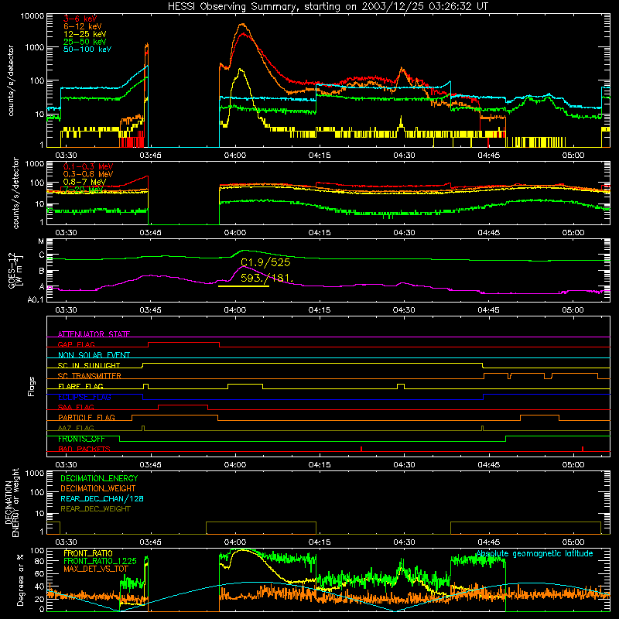This screenshot has width=619, height=619.
Task: Select the '12-25 keV' legend label
Action: tap(85, 34)
